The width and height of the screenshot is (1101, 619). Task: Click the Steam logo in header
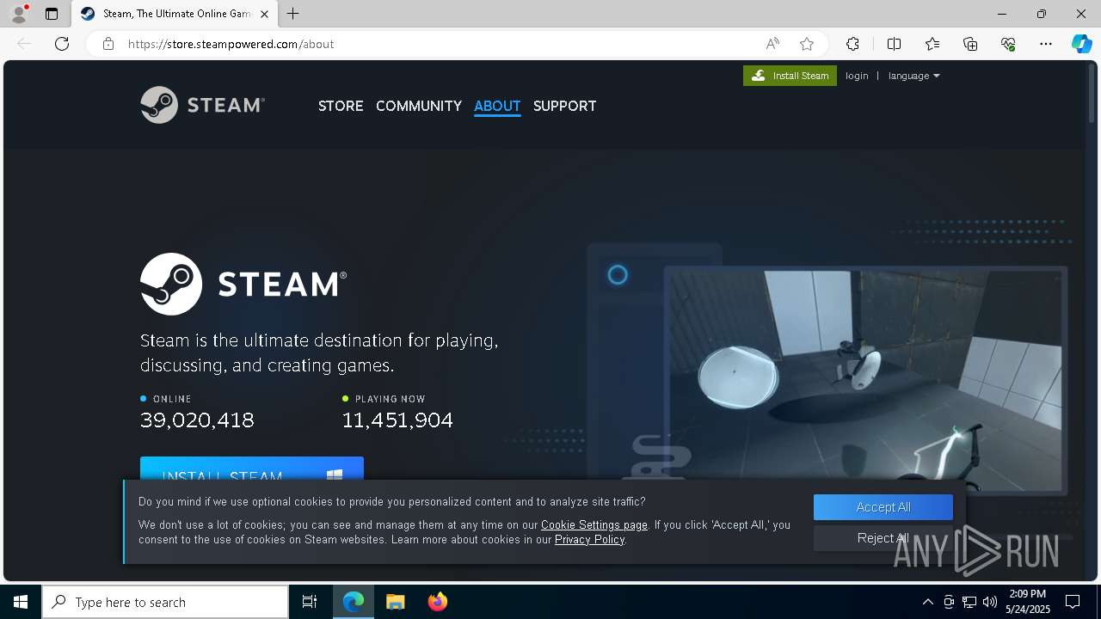coord(202,105)
